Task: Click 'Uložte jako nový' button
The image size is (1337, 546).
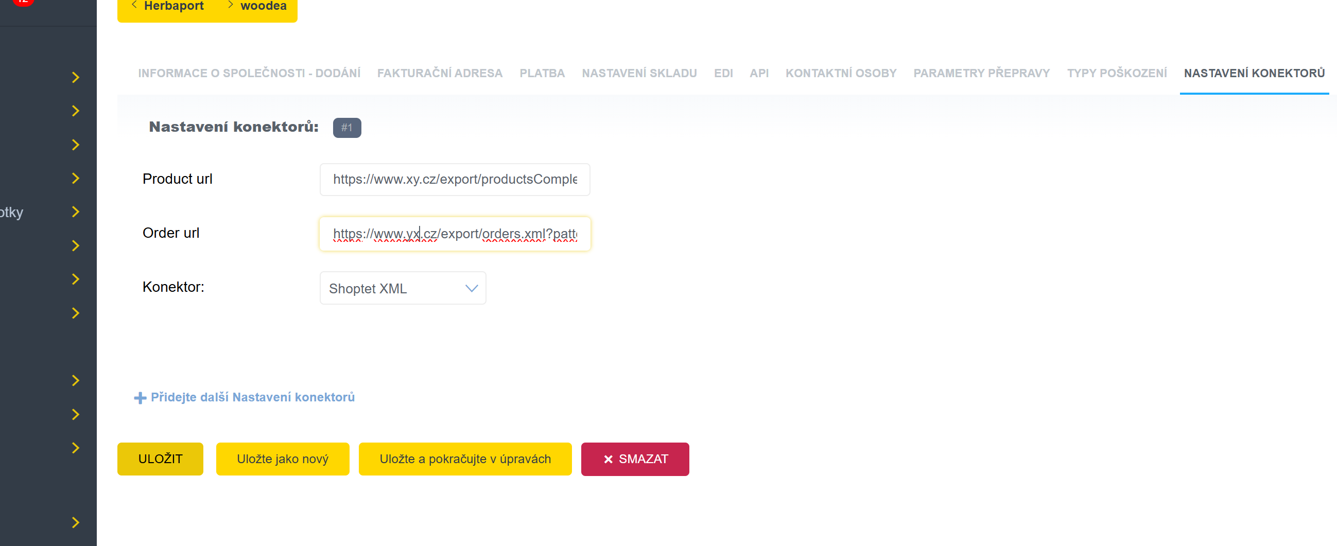Action: pos(282,459)
